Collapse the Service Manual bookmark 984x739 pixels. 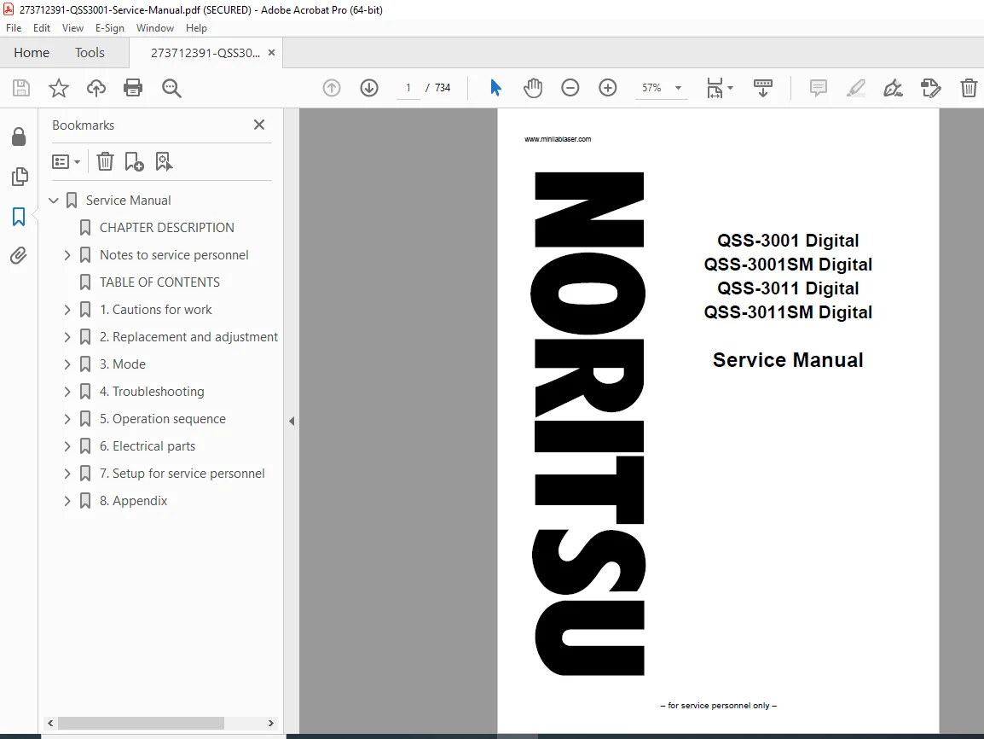[x=54, y=201]
